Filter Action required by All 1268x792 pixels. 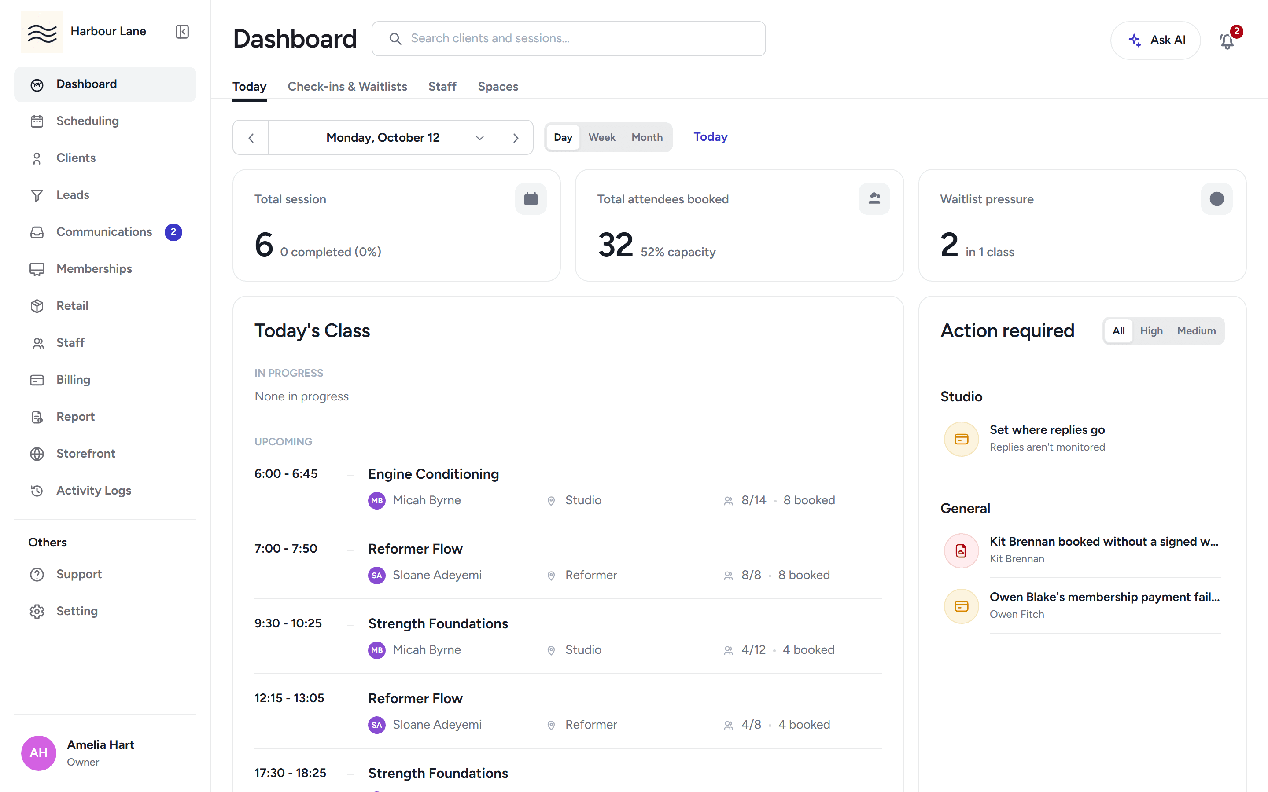(1118, 331)
